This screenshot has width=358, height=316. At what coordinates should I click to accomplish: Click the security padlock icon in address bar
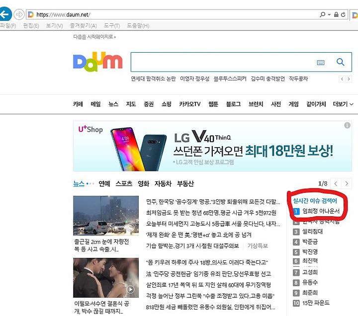[x=336, y=14]
